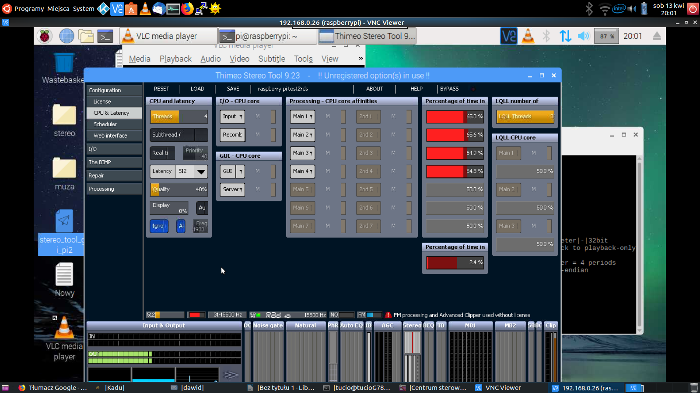Toggle the Au button next to Display
Viewport: 700px width, 393px height.
202,208
